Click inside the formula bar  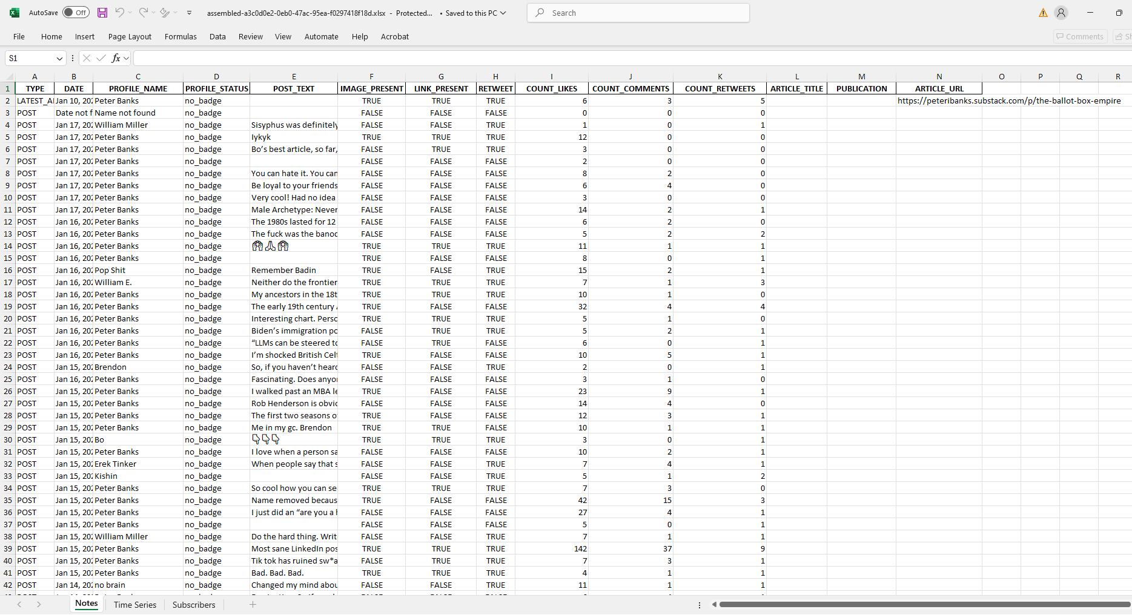pyautogui.click(x=632, y=58)
